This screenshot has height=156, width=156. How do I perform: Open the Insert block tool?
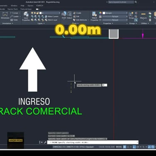64,15
